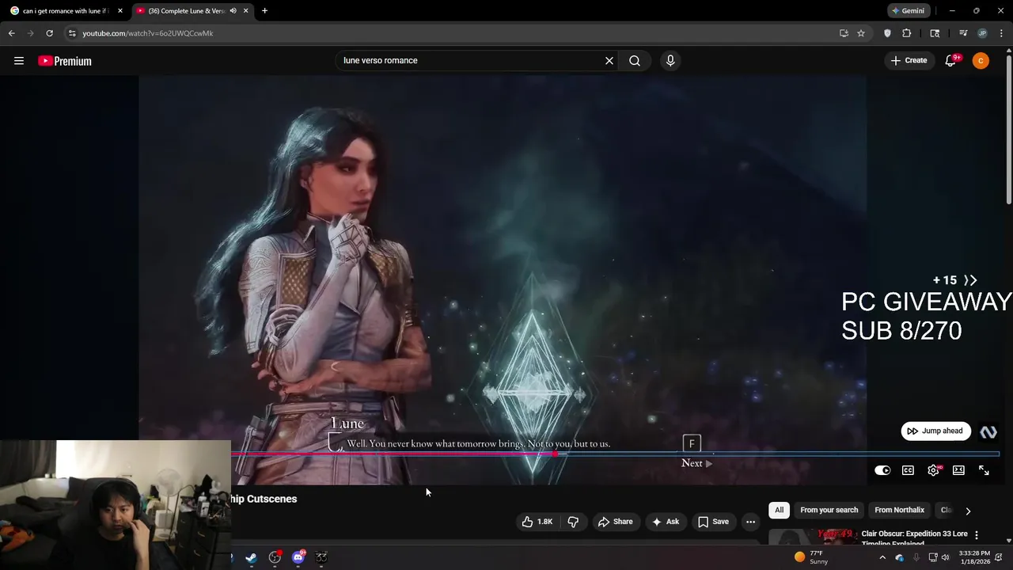
Task: Bookmark this page with the star
Action: 861,33
